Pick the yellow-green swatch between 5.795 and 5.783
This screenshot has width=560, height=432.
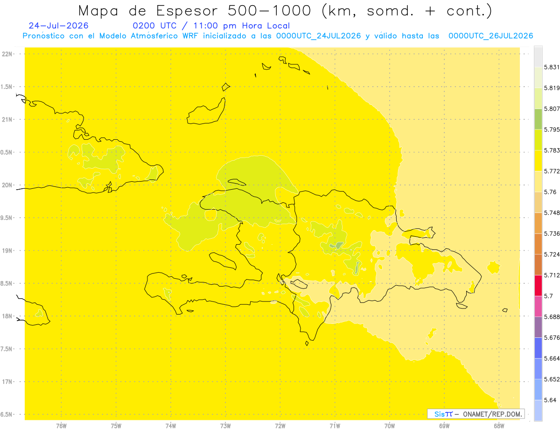pyautogui.click(x=538, y=140)
